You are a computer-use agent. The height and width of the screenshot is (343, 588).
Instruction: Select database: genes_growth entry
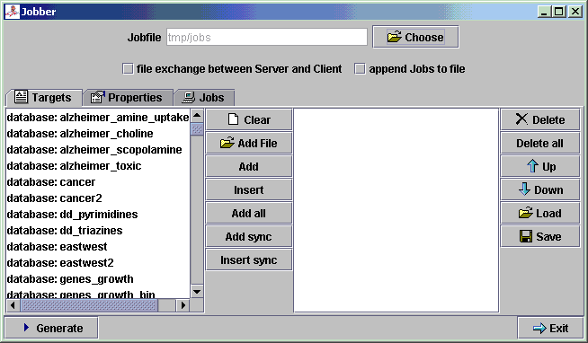[98, 279]
